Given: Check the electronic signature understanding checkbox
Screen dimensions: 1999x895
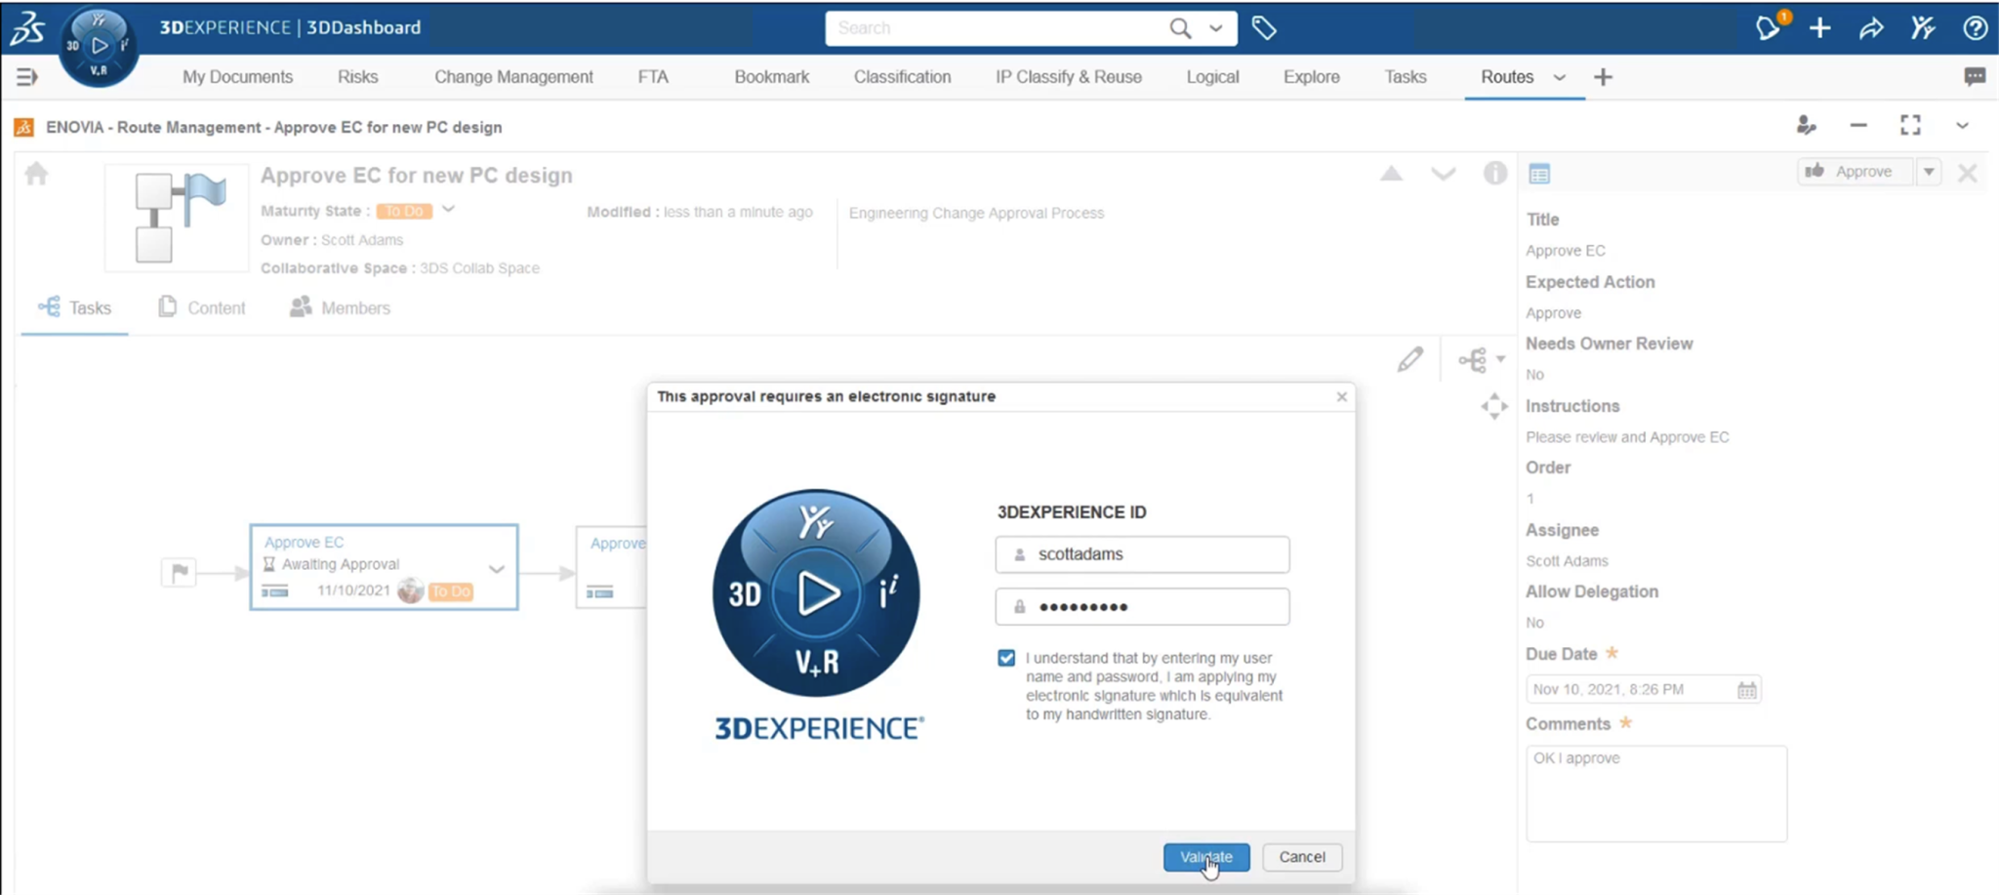Looking at the screenshot, I should tap(1005, 658).
